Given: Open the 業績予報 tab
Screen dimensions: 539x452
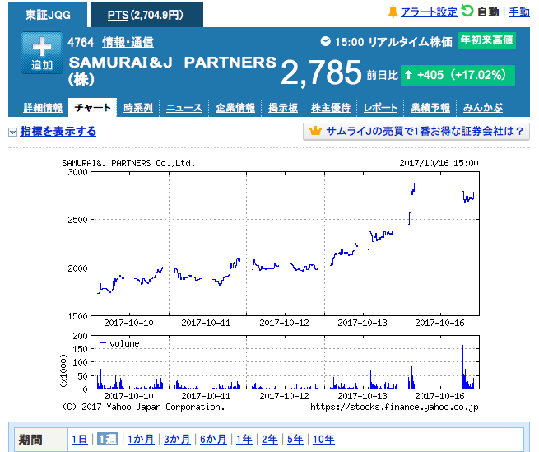Looking at the screenshot, I should [430, 108].
